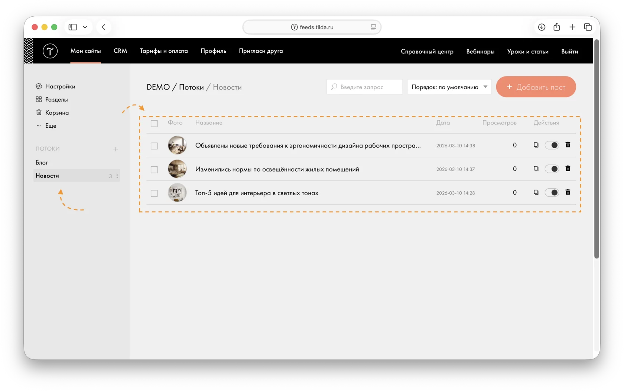Duplicate the Топ-5 идей post
Screen dimensions: 624x391
tap(536, 193)
